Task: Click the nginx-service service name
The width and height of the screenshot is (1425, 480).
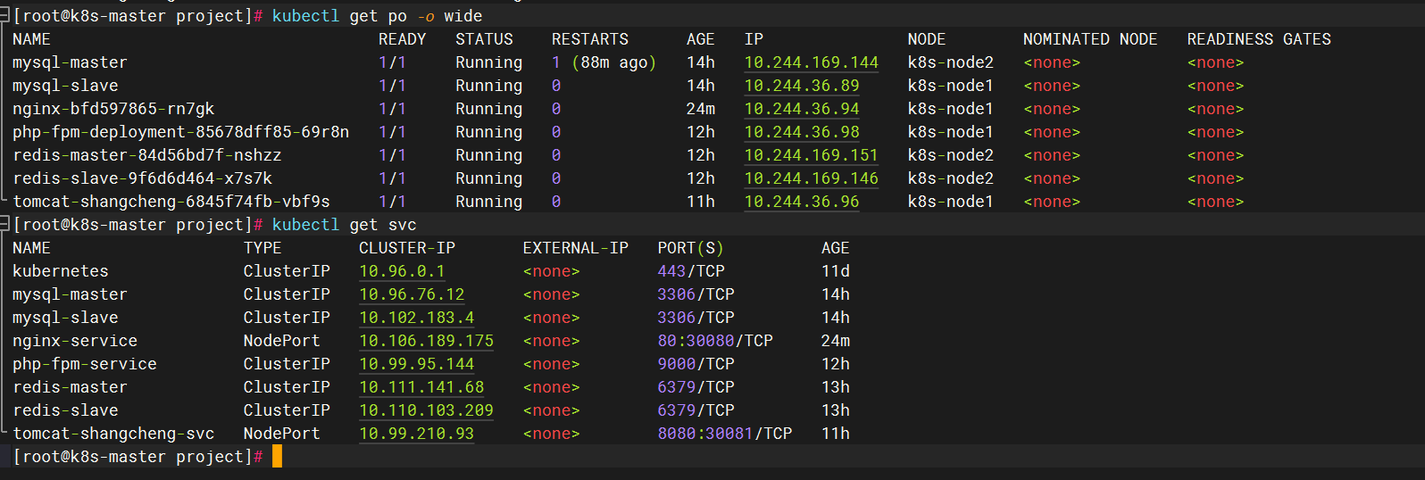Action: tap(75, 341)
